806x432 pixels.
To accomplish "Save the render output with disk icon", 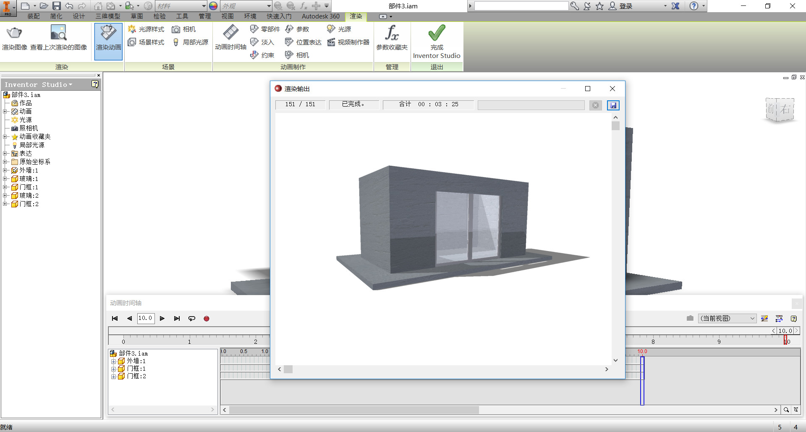I will [613, 105].
